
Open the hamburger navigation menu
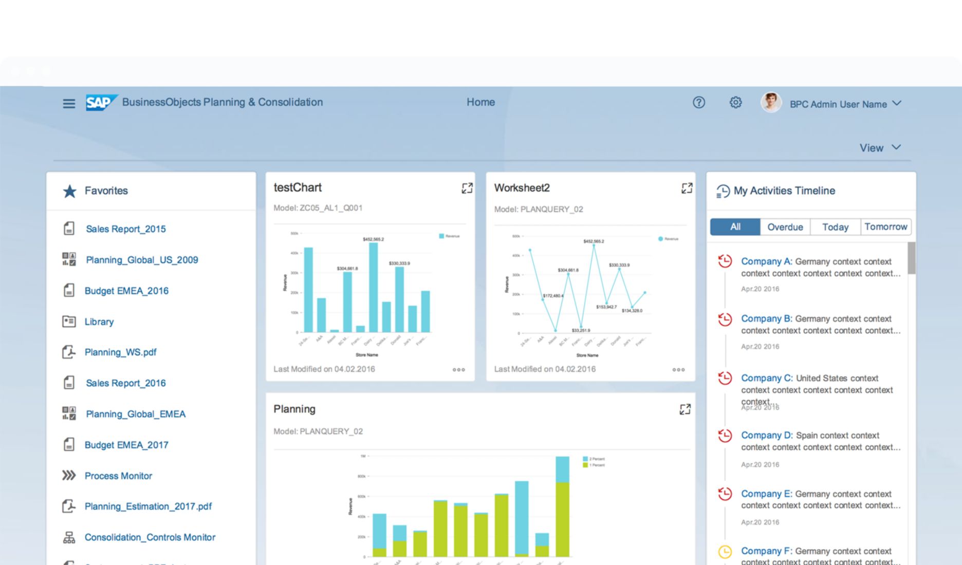point(68,103)
